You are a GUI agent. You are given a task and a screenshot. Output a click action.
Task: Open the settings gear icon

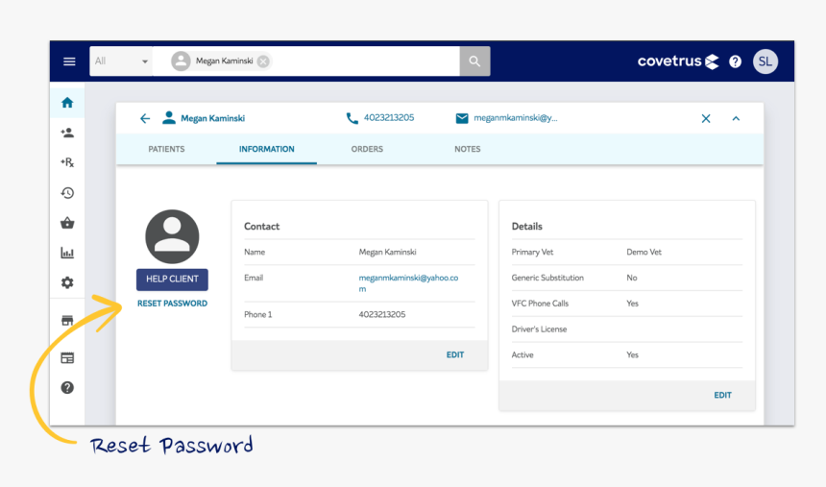[x=67, y=282]
